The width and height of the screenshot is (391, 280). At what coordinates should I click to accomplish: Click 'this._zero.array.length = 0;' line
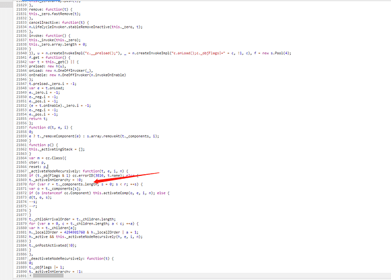coord(58,44)
